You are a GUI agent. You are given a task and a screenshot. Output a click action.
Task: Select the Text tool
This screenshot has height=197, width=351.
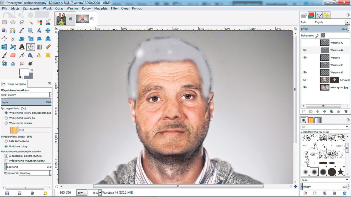(22, 47)
